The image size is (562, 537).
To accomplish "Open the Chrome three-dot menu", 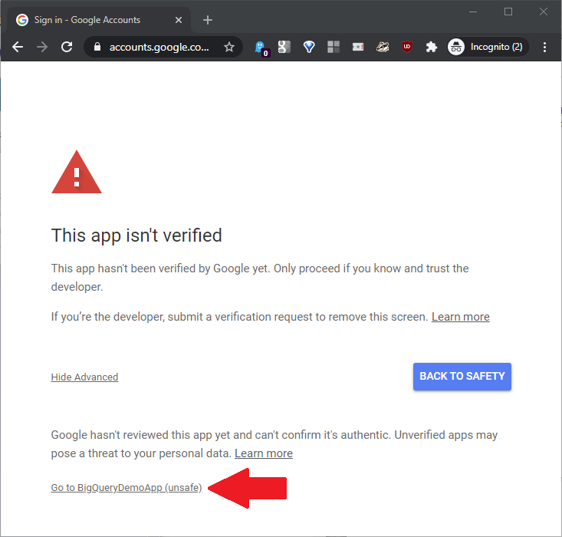I will [545, 47].
